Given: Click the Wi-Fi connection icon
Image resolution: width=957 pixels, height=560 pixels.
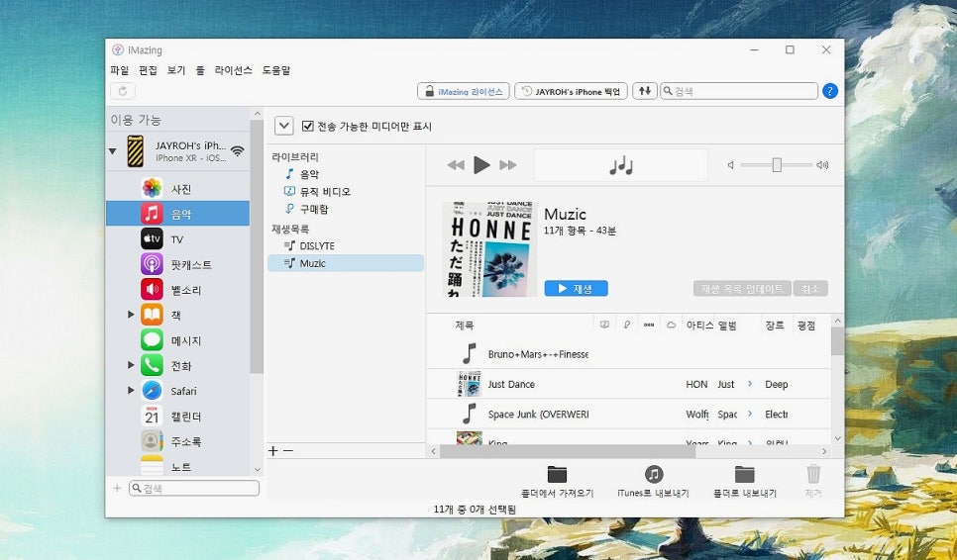Looking at the screenshot, I should point(238,151).
